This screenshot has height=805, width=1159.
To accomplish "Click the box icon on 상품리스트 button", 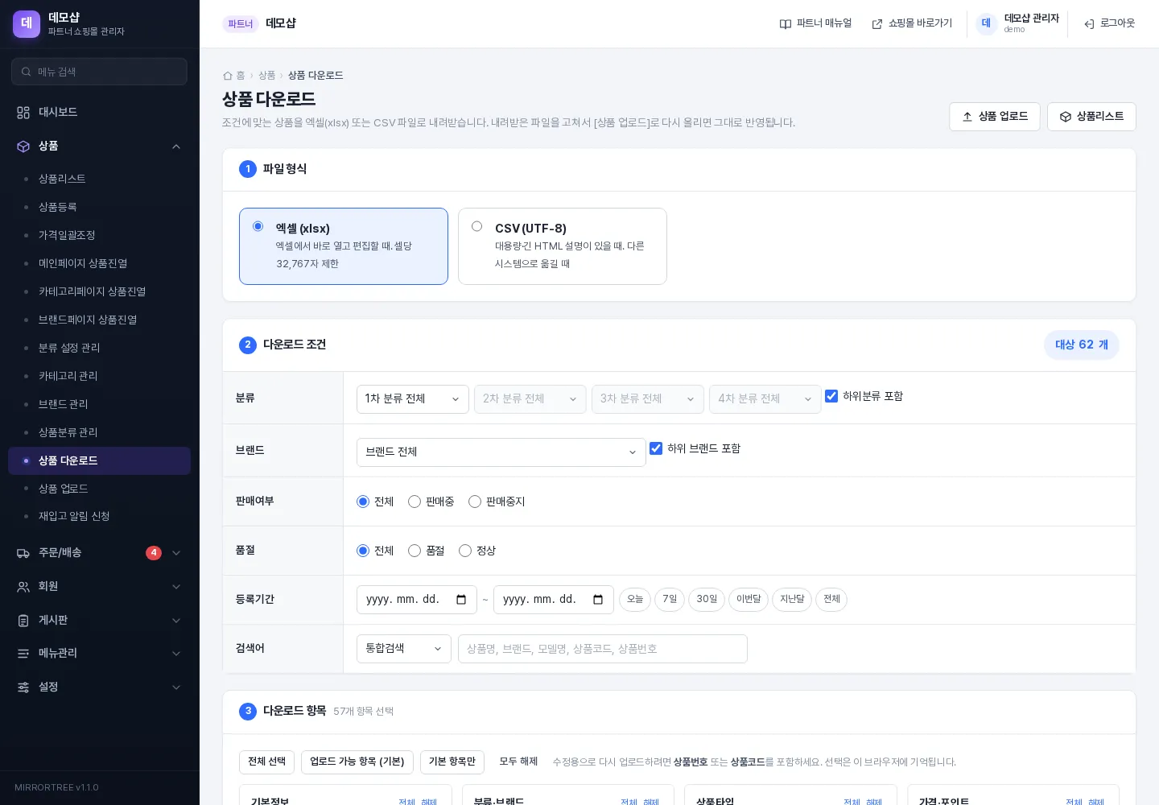I will pos(1066,117).
